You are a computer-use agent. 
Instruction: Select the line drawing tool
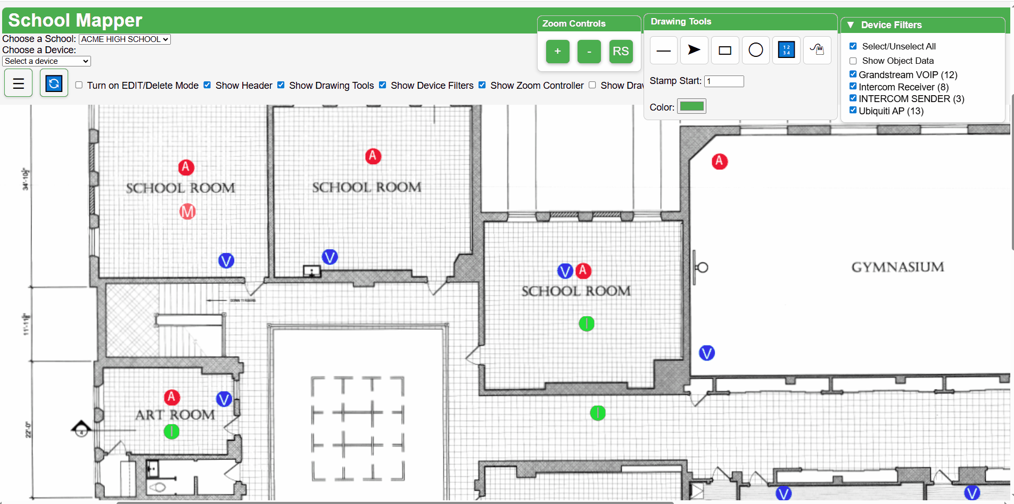pos(663,51)
